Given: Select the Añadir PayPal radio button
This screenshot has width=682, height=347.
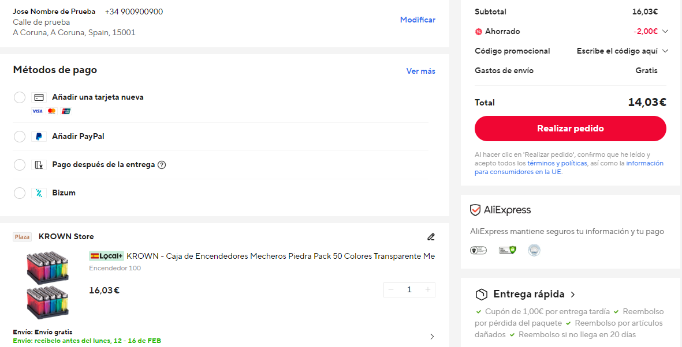Looking at the screenshot, I should pos(19,137).
